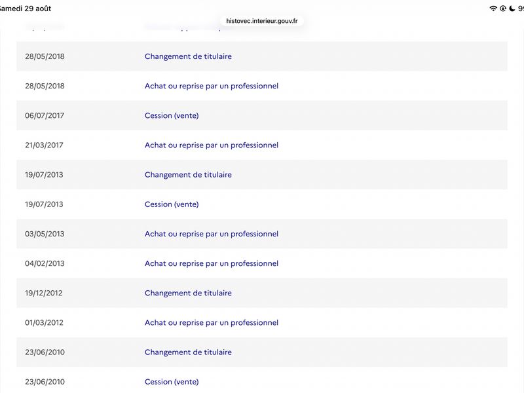Open Achat ou reprise entry dated 01/03/2012
The width and height of the screenshot is (524, 393).
[x=211, y=322]
